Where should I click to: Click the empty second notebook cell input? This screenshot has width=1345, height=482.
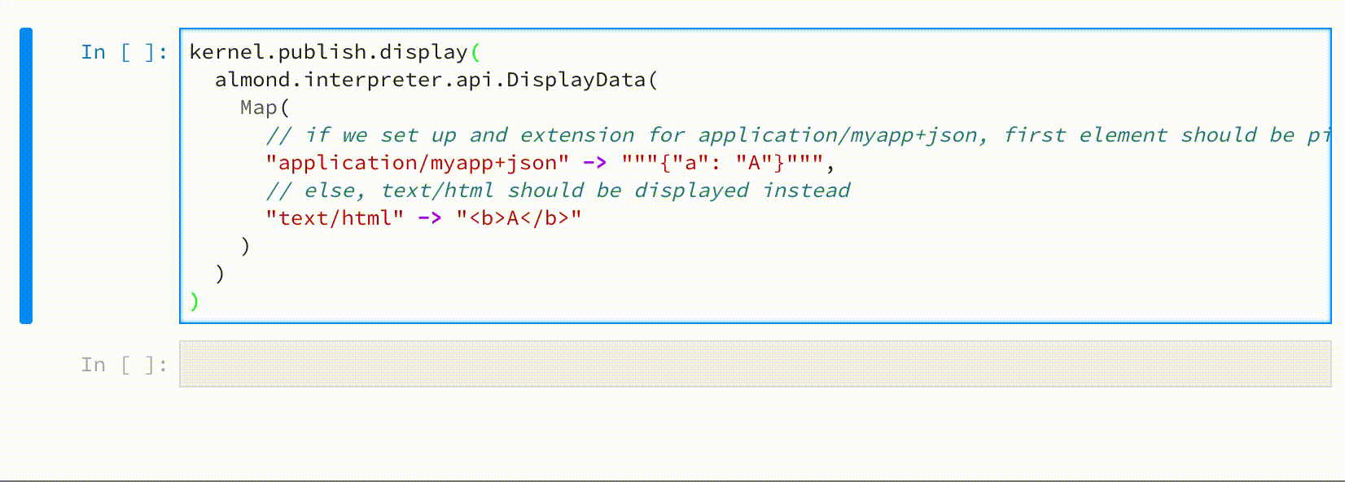pyautogui.click(x=755, y=364)
